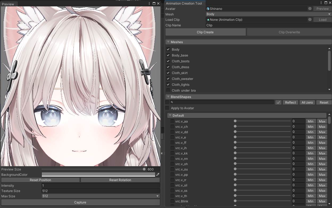Enable the Cloth_under_bra mesh
Screen dimensions: 332x208
(168, 90)
